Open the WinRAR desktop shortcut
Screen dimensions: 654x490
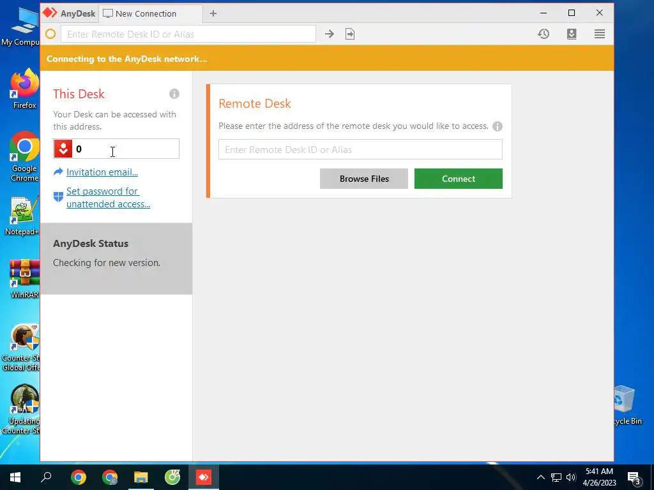(x=24, y=279)
